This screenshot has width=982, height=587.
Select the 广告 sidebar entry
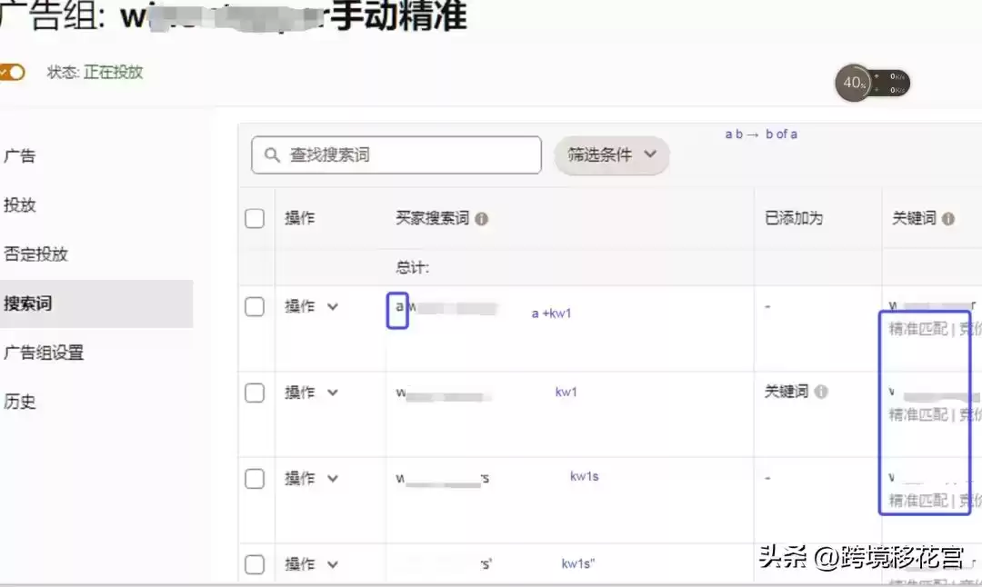[x=22, y=155]
